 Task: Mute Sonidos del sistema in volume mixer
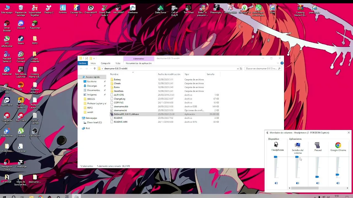pos(297,183)
